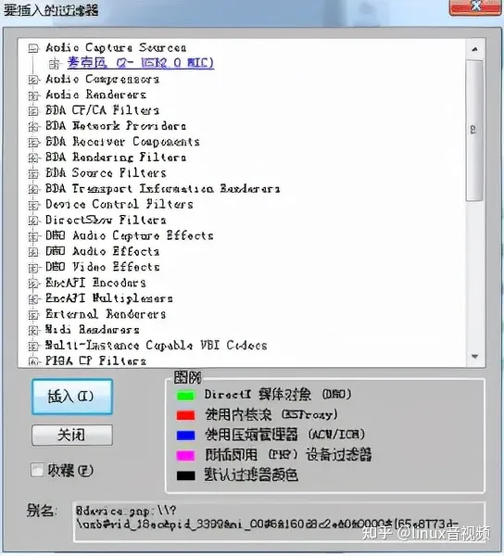Screen dimensions: 504x556
Task: Collapse the Audio Capture Sources node
Action: coord(33,48)
